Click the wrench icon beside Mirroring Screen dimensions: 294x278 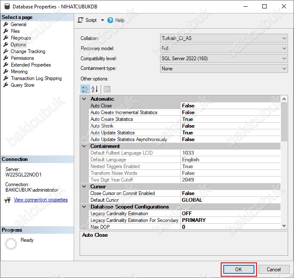[6, 72]
